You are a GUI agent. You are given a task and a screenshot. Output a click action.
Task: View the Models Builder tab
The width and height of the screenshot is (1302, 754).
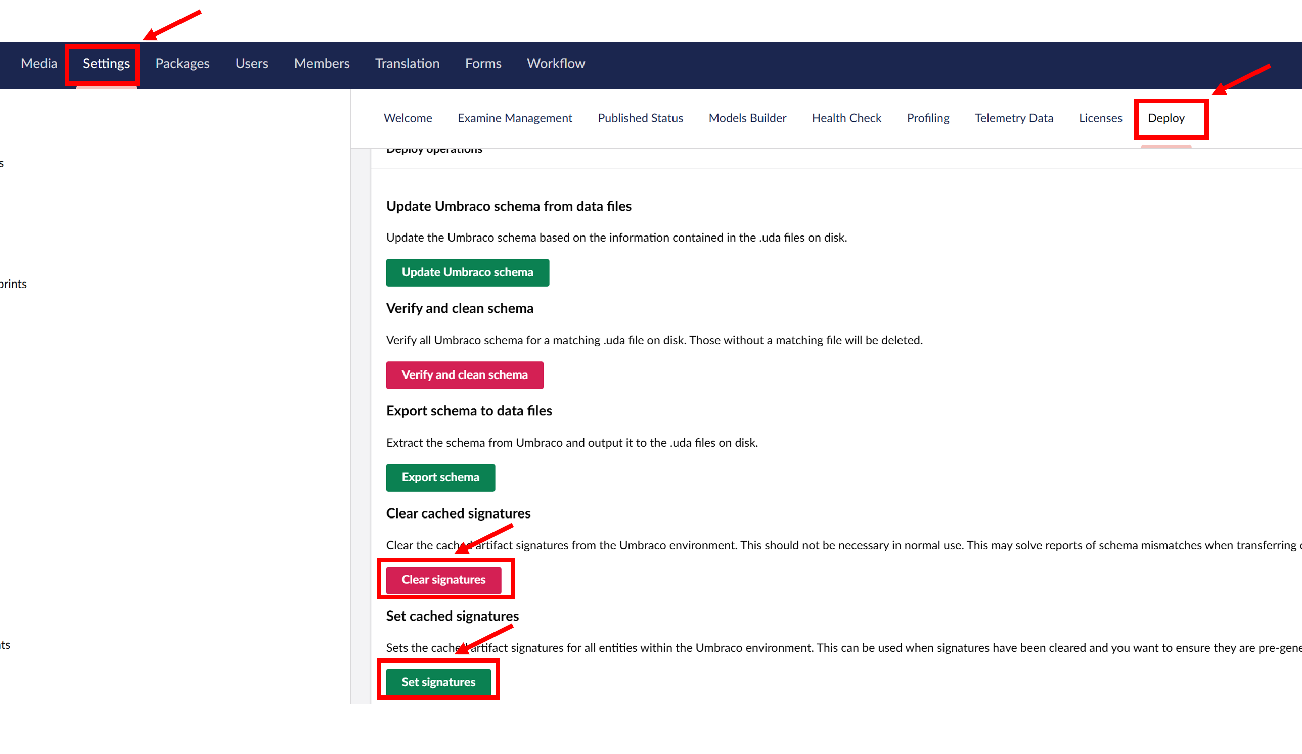pyautogui.click(x=747, y=118)
